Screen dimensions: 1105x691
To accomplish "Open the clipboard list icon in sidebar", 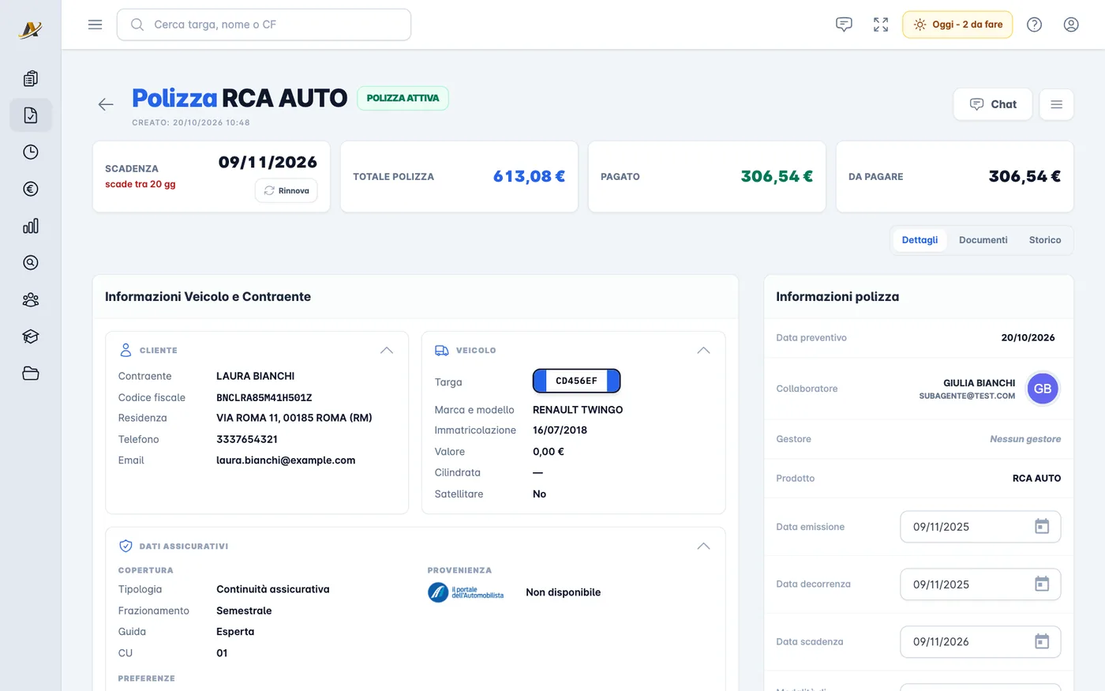I will click(31, 78).
